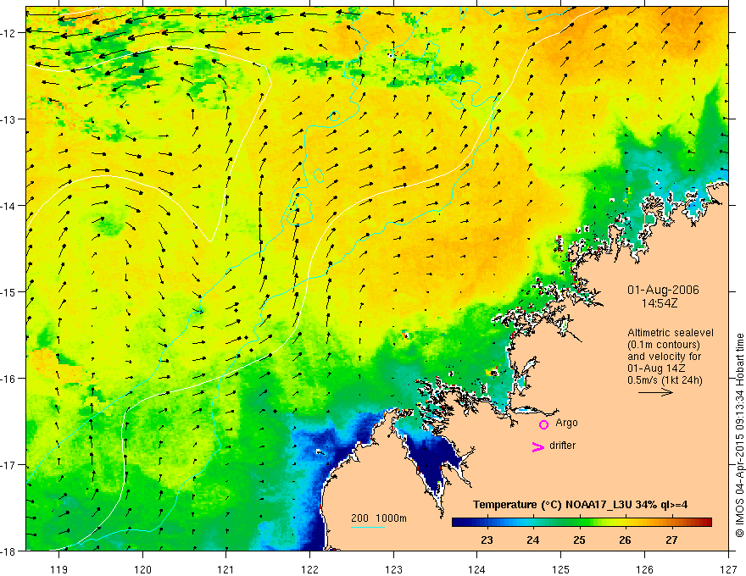This screenshot has height=576, width=746.
Task: Click the '-14' latitude axis label
Action: 9,206
